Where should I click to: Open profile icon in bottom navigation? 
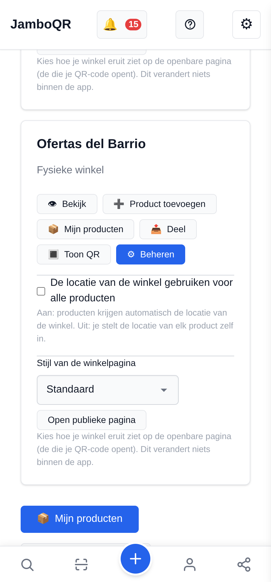(x=190, y=565)
